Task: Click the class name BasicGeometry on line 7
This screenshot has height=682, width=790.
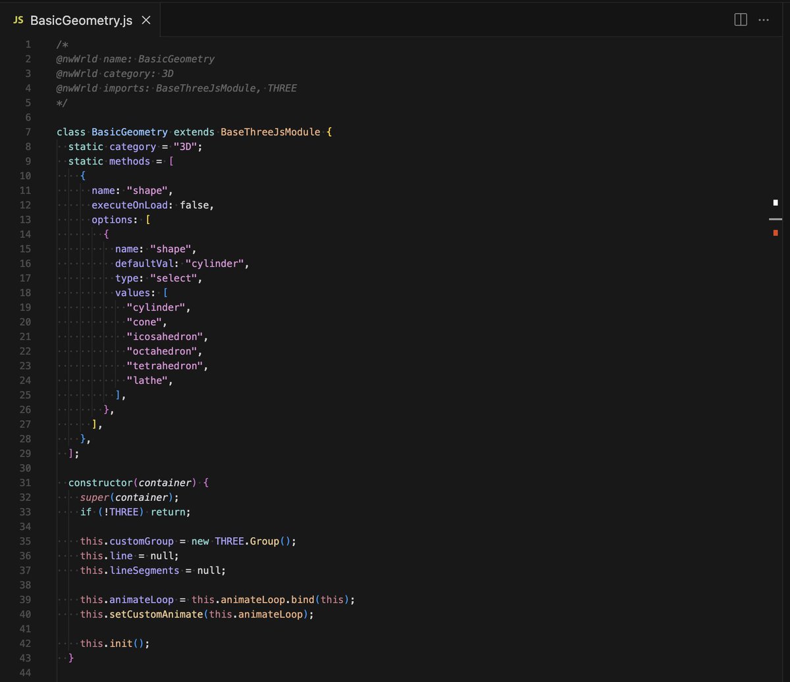Action: [130, 132]
